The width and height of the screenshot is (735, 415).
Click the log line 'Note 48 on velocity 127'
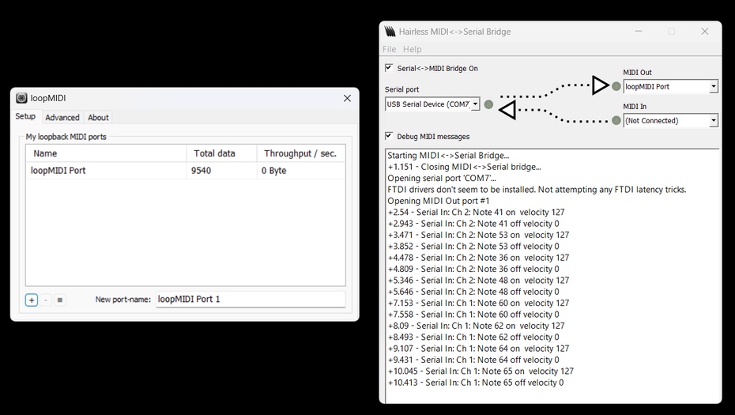click(478, 281)
